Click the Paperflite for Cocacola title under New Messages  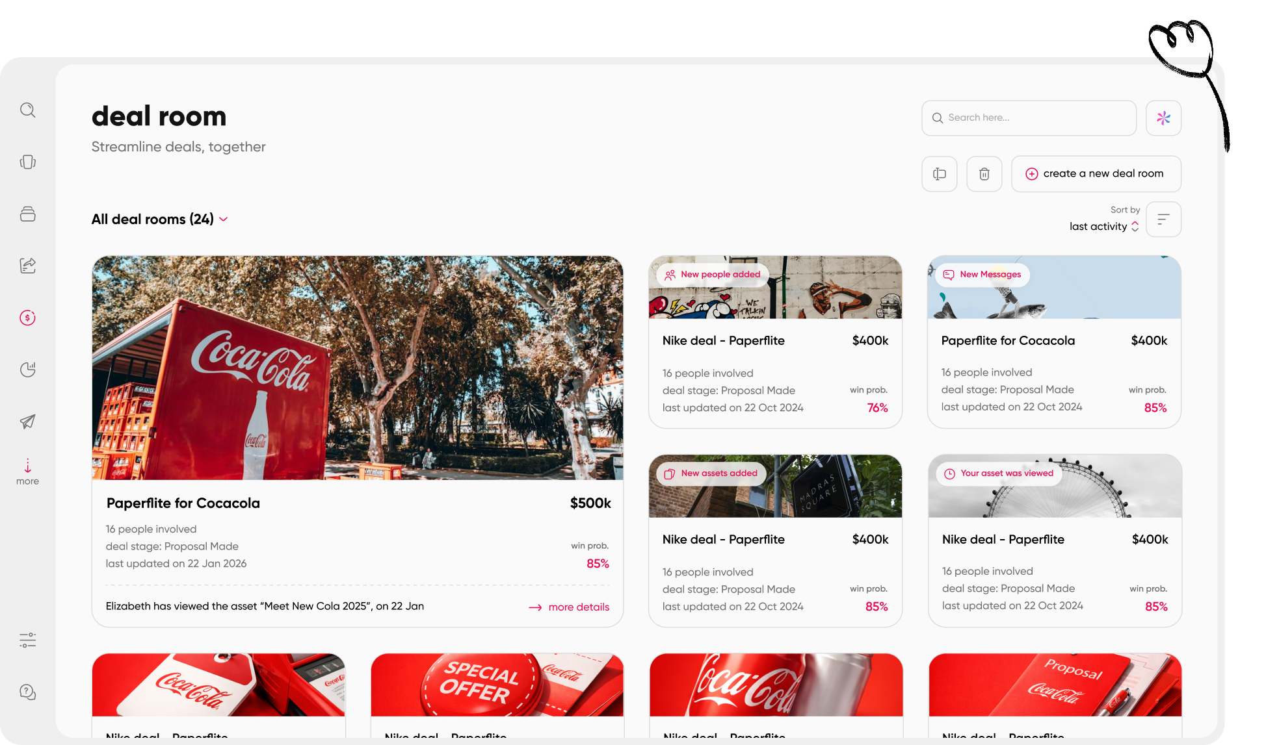(1008, 341)
